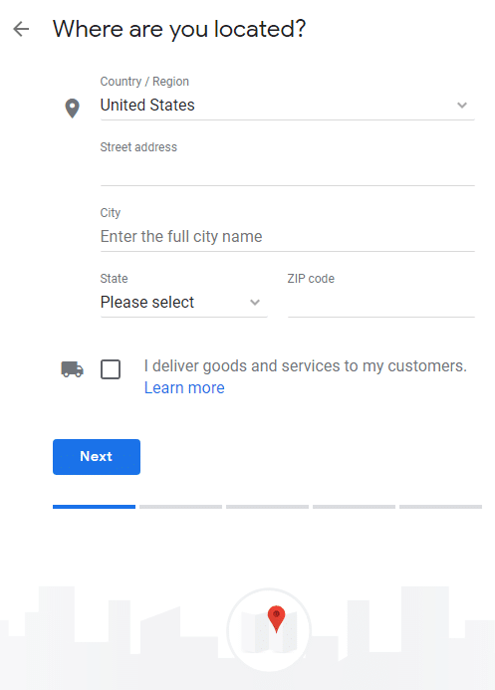The height and width of the screenshot is (690, 495).
Task: Click the last progress step segment
Action: [x=440, y=507]
